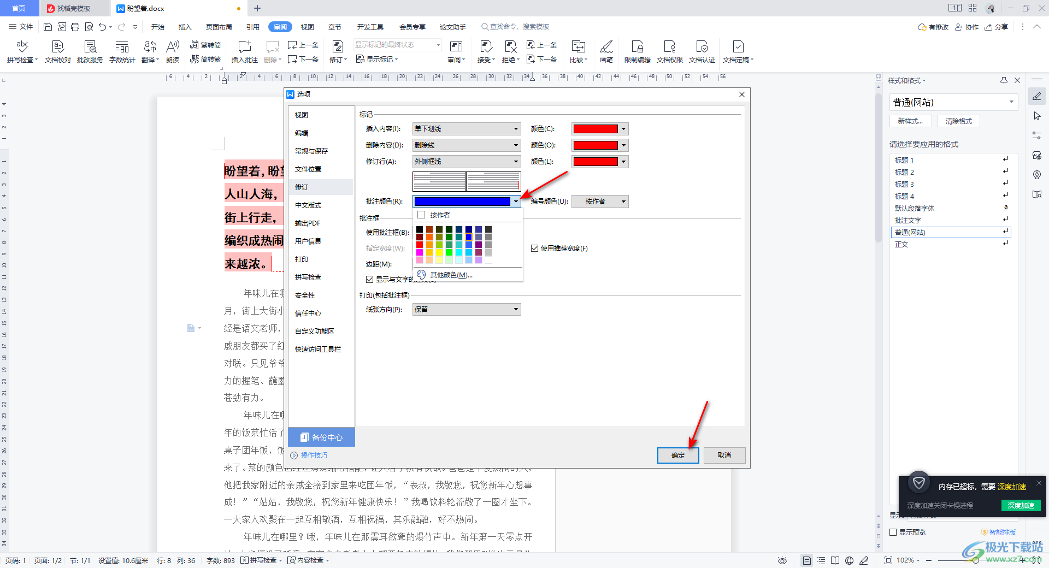Click the reject (拒绝) changes icon

tap(510, 52)
